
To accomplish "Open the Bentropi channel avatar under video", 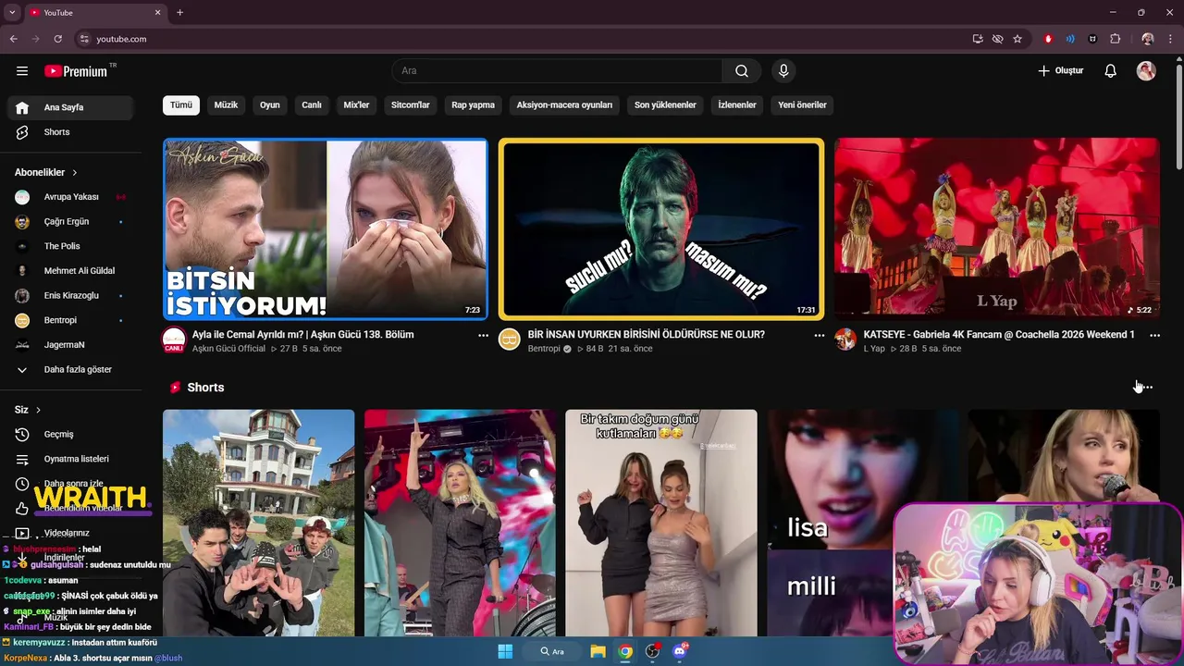I will [x=510, y=339].
